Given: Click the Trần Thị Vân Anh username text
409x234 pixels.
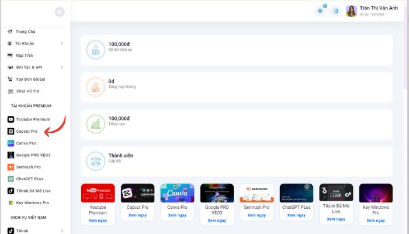Looking at the screenshot, I should pos(379,8).
